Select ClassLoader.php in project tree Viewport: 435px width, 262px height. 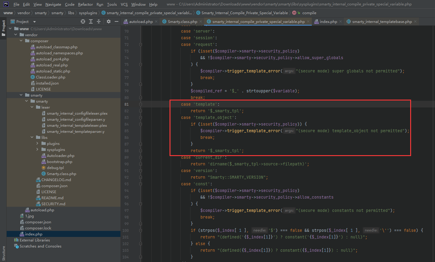pyautogui.click(x=51, y=77)
